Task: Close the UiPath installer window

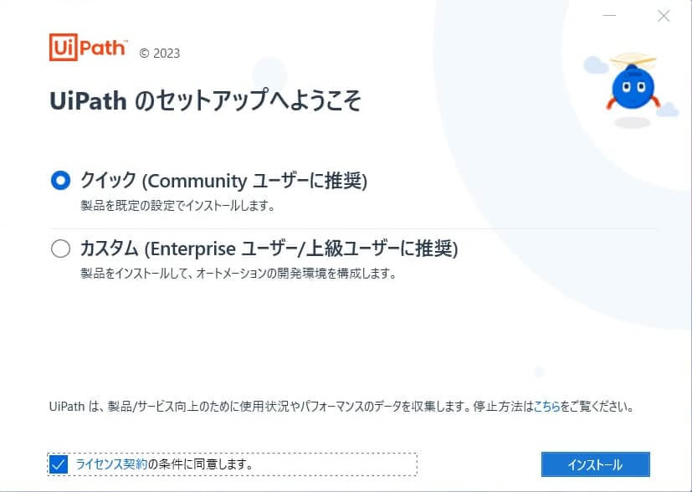Action: point(664,16)
